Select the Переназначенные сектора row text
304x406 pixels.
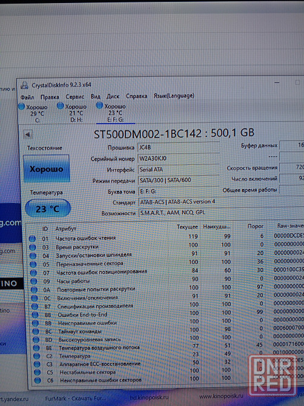90,264
